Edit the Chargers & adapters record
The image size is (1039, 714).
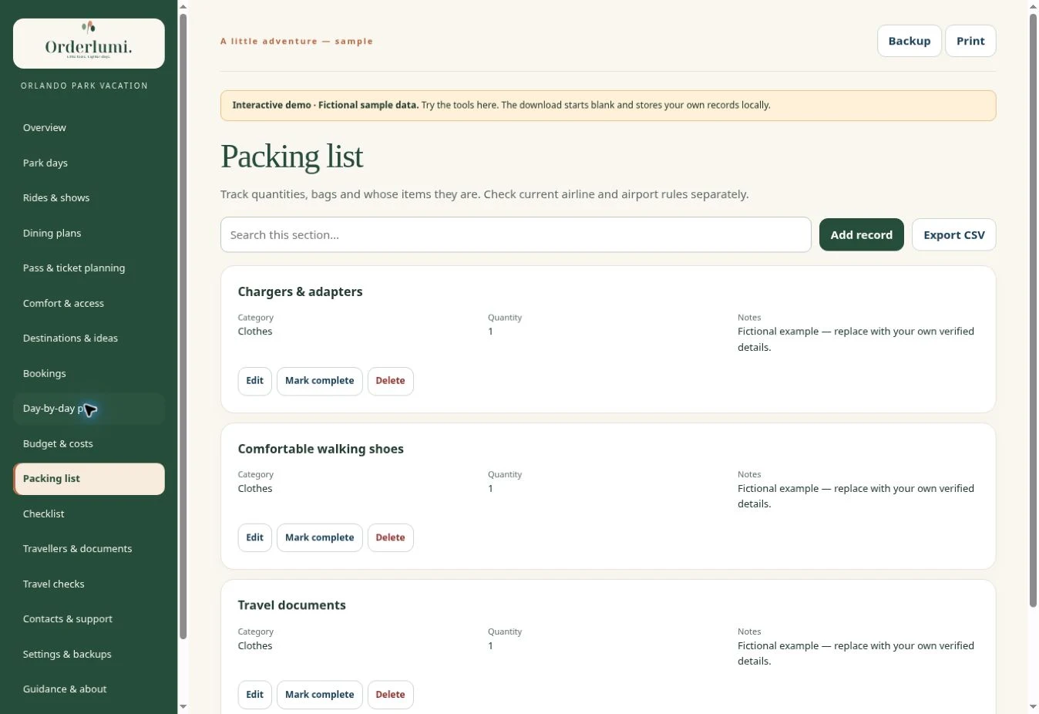255,381
